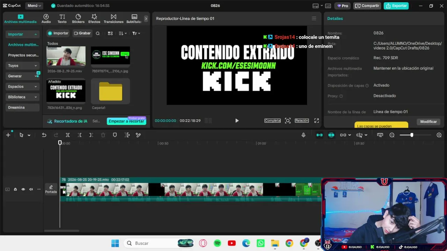Select the Carpeta1 folder thumbnail

[110, 91]
